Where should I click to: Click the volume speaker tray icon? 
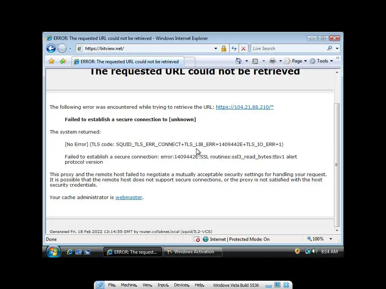(x=314, y=251)
